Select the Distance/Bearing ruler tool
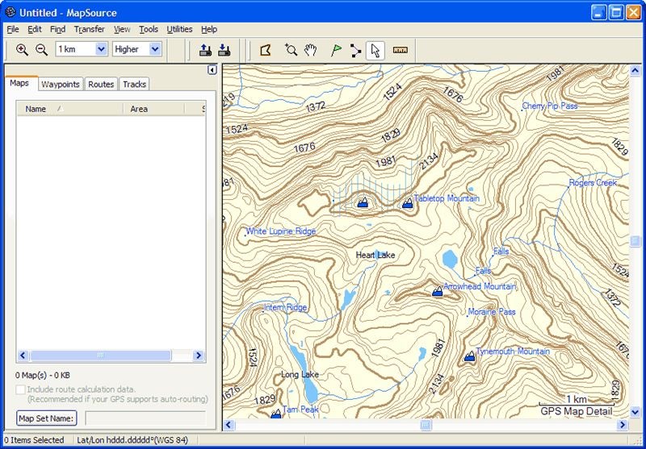The image size is (646, 449). (400, 50)
